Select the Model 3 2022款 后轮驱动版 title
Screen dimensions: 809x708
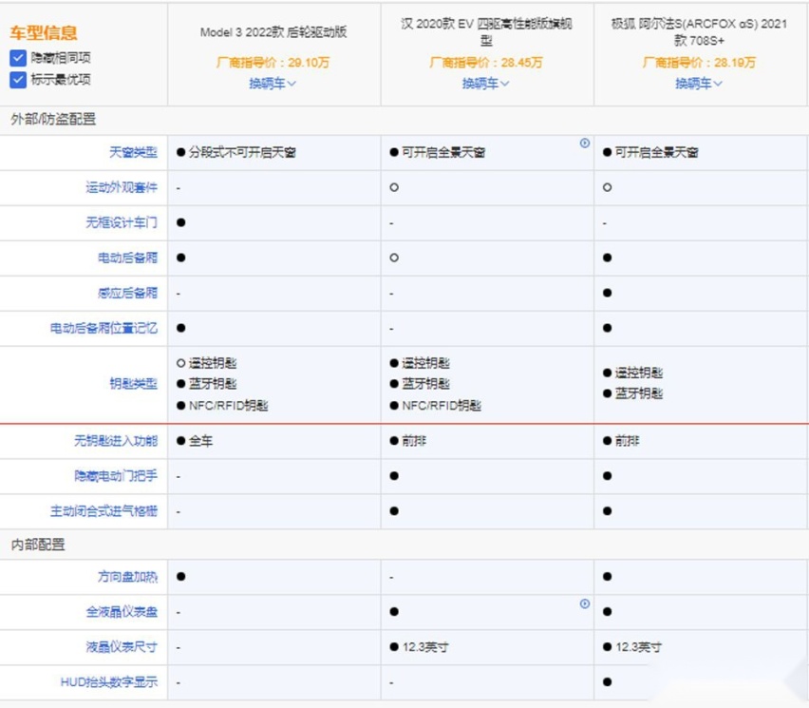tap(273, 32)
